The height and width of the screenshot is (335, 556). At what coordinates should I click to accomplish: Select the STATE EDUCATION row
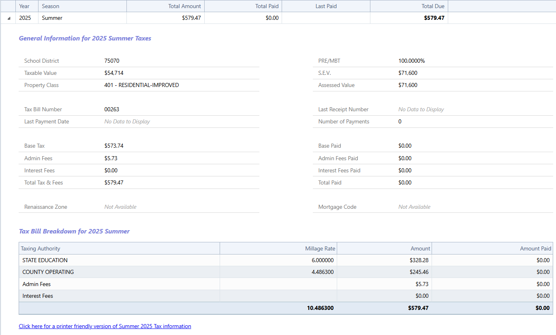(45, 260)
